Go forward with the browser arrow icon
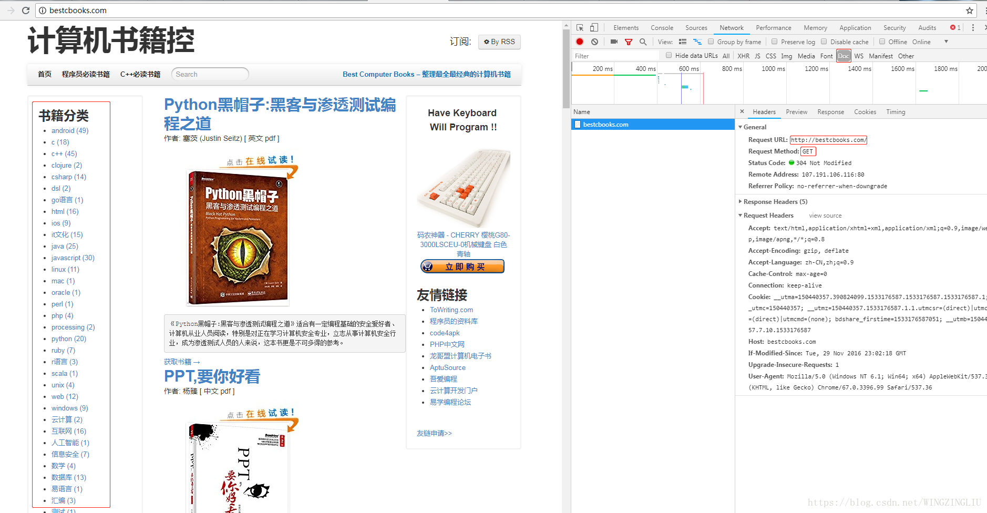Image resolution: width=987 pixels, height=513 pixels. click(11, 10)
